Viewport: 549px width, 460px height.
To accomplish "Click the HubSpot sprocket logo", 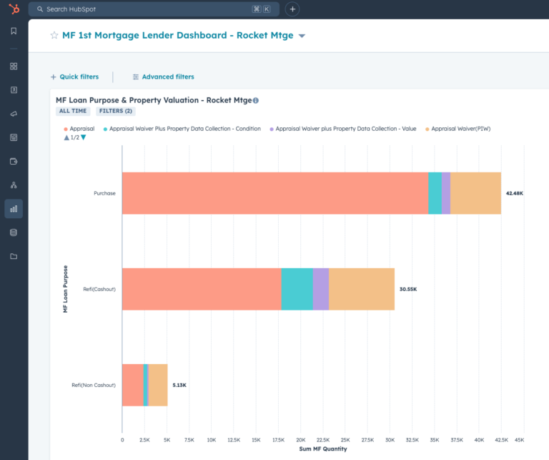I will 14,9.
